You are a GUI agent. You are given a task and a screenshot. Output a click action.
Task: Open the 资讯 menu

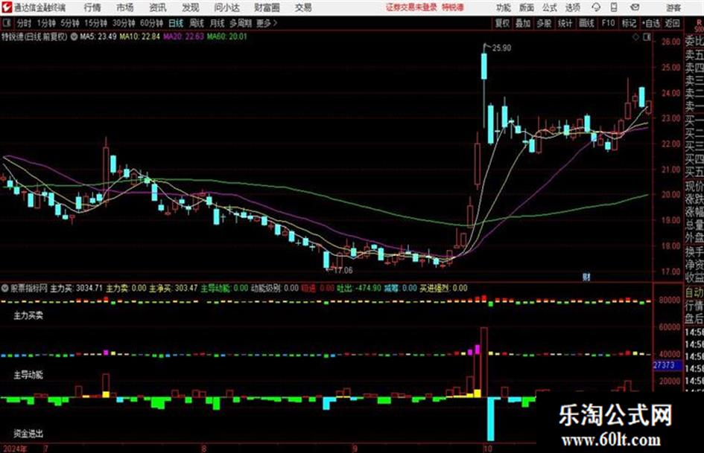coord(158,7)
